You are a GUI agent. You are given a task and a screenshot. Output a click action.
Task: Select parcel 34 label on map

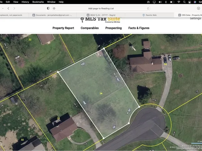[101, 93]
